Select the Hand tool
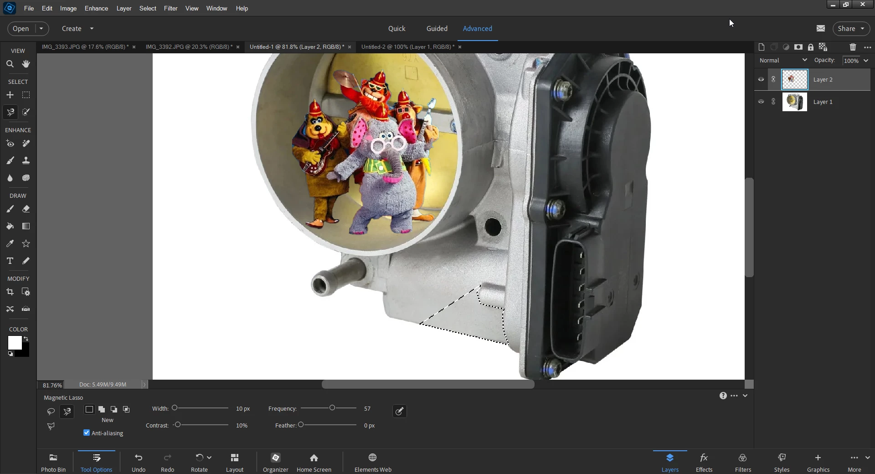This screenshot has height=474, width=875. 26,64
